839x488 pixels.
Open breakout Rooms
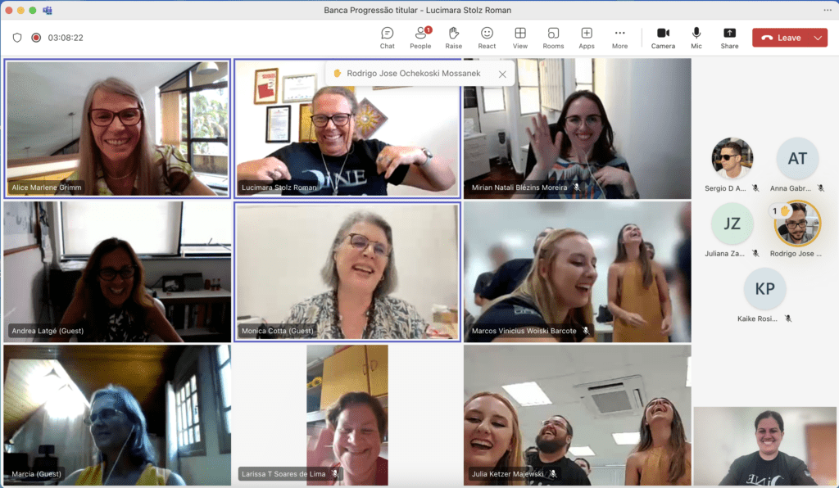(x=553, y=37)
